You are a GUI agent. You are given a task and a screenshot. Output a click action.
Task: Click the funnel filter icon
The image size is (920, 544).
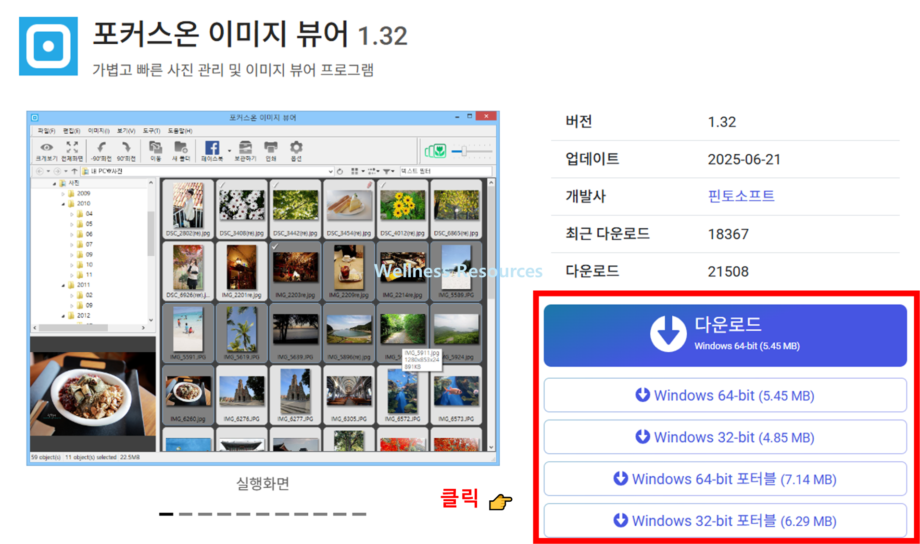pyautogui.click(x=387, y=171)
